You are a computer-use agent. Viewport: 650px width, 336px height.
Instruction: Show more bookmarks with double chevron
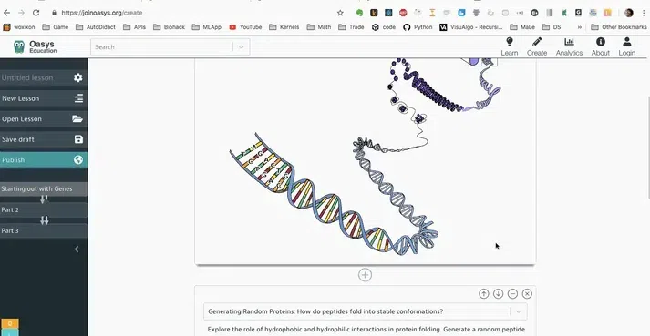click(x=579, y=27)
